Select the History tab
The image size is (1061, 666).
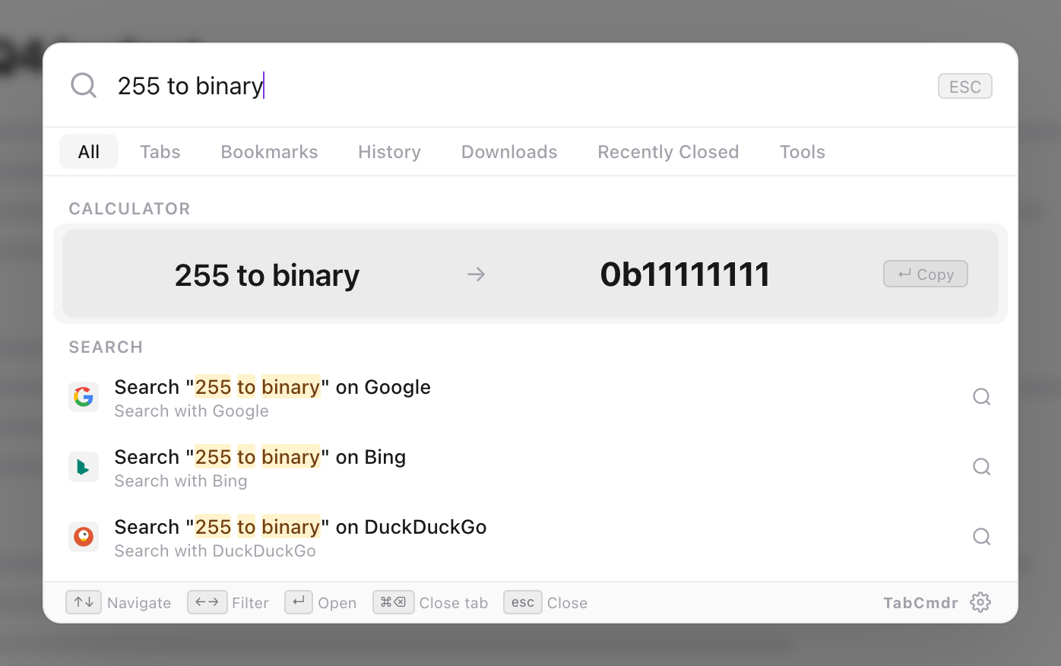click(x=389, y=151)
